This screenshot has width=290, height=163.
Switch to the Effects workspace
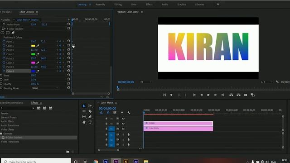tap(149, 5)
